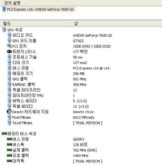Screen dimensions: 162x166
Task: Select the Texel Fillrate row
Action: click(x=81, y=123)
